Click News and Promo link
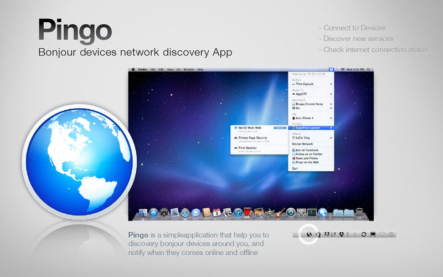The height and width of the screenshot is (277, 443). pyautogui.click(x=305, y=158)
